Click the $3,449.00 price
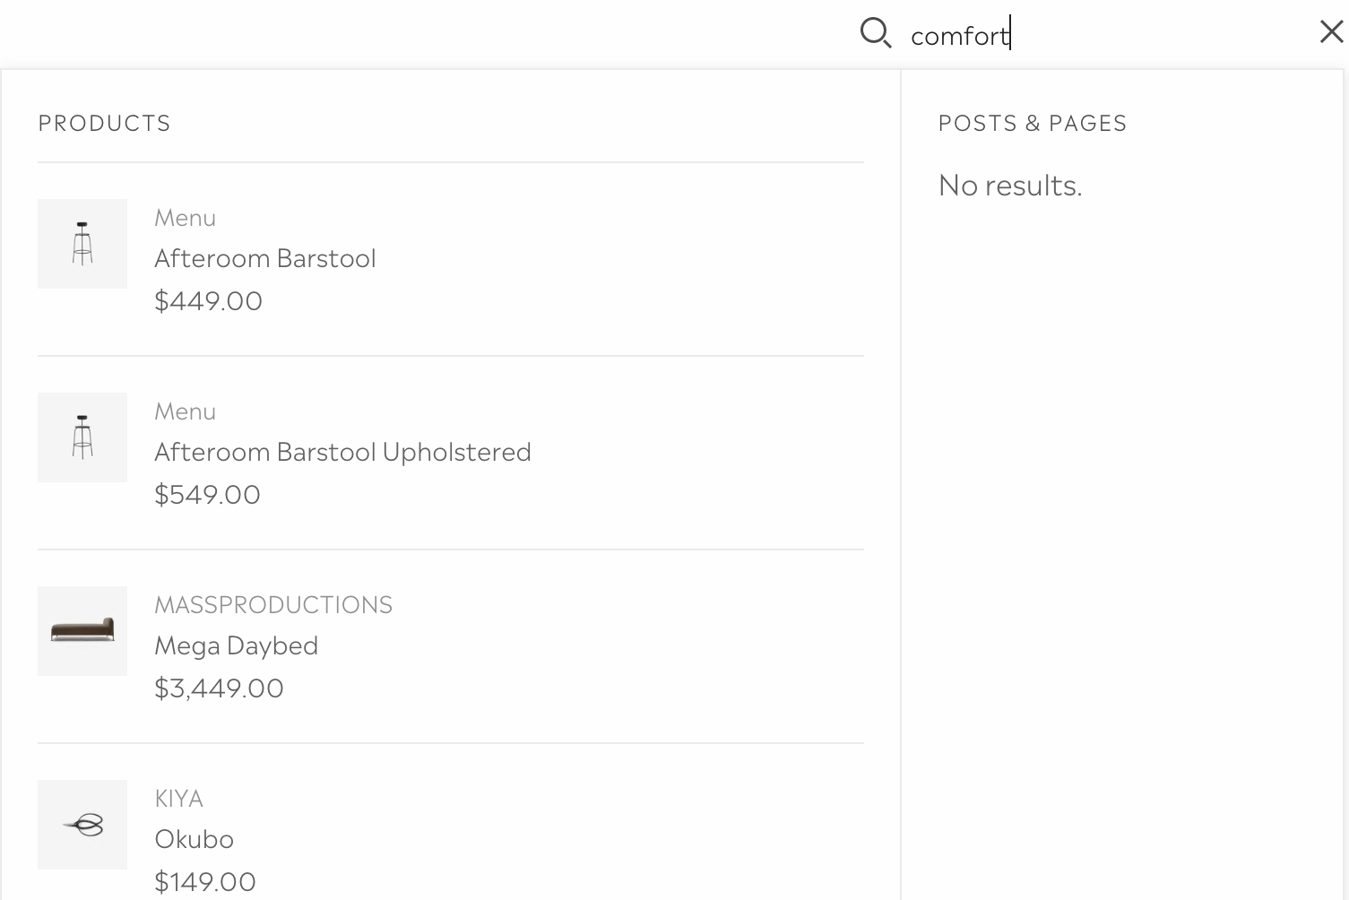The image size is (1349, 900). coord(219,688)
